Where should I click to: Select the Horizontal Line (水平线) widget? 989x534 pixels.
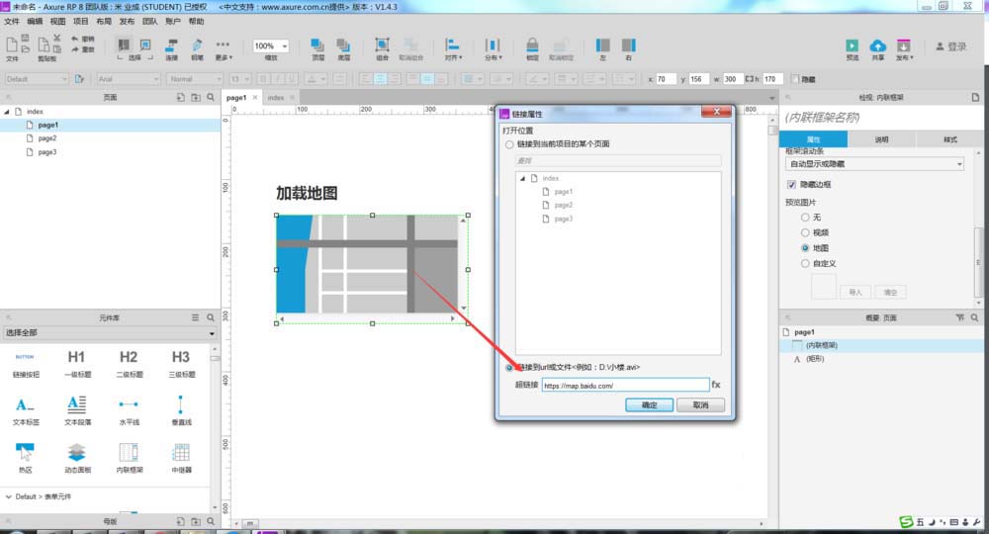point(129,410)
